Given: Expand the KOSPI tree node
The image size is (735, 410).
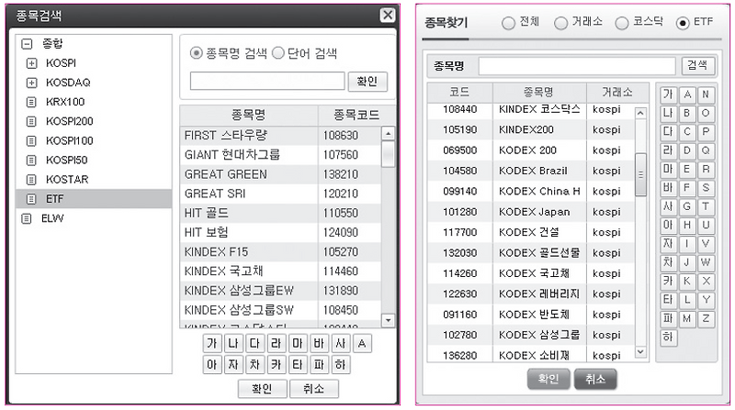Looking at the screenshot, I should point(31,63).
